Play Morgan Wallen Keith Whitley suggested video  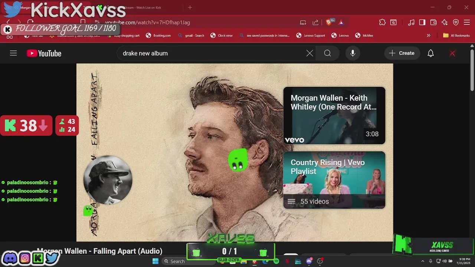334,115
